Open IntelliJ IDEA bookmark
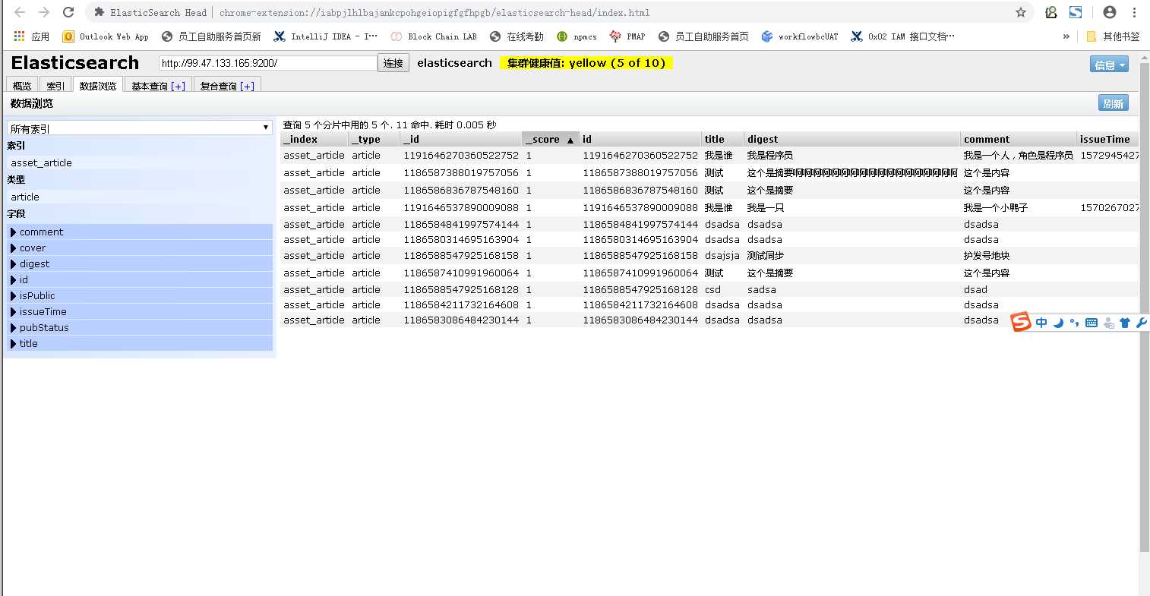1150x596 pixels. coord(325,36)
